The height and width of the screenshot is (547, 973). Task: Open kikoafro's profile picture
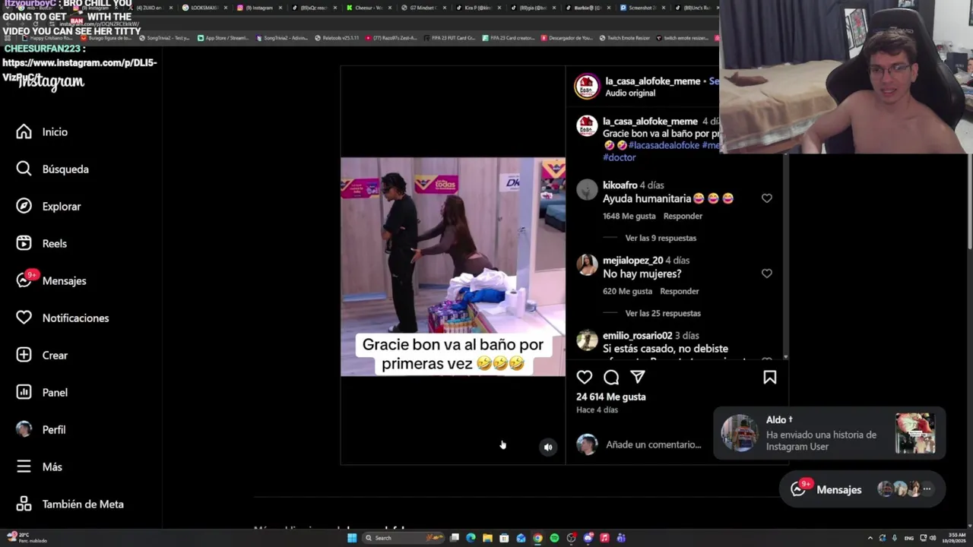[587, 190]
